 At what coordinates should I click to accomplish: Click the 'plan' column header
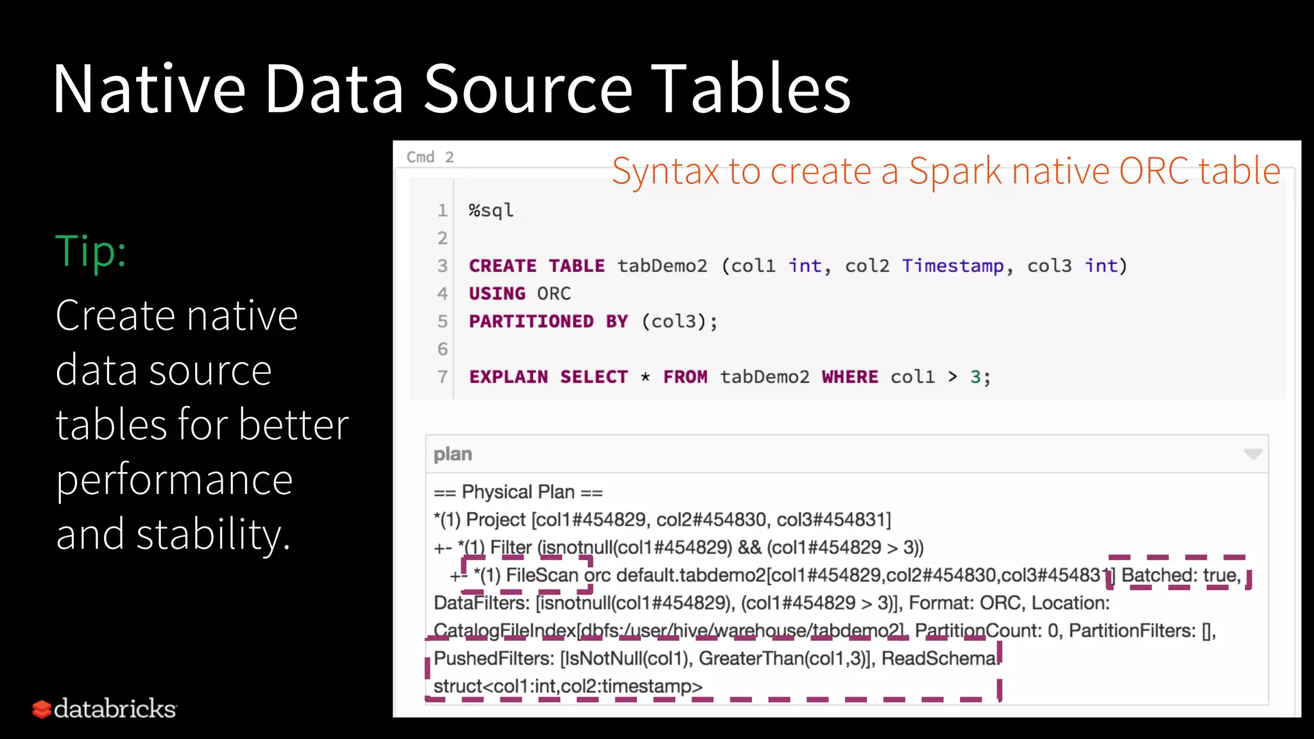(453, 454)
